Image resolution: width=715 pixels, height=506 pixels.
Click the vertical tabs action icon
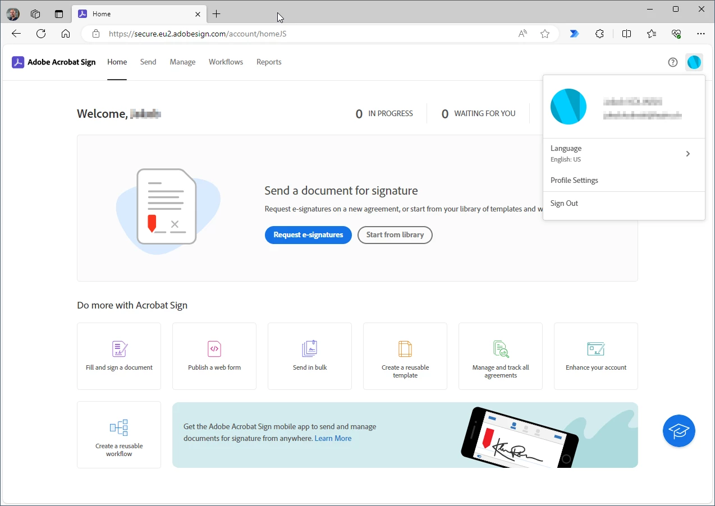click(x=59, y=14)
